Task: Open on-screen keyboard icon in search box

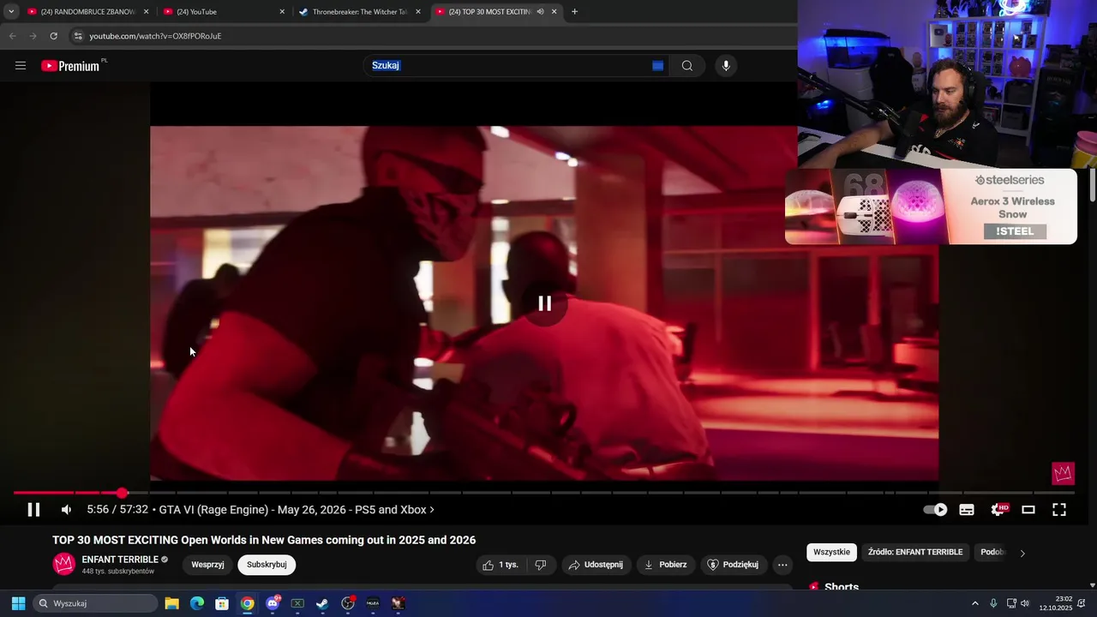Action: [657, 66]
